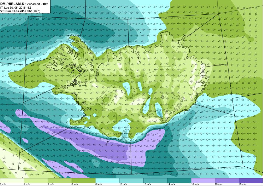This screenshot has height=186, width=263.
Task: Select the dark violet above-20 m/s legend swatch
Action: pos(251,181)
